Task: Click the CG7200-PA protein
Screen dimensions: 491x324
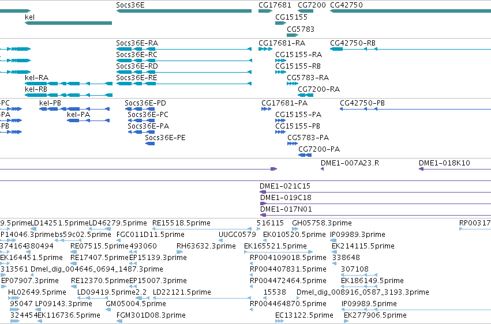Action: coord(305,155)
